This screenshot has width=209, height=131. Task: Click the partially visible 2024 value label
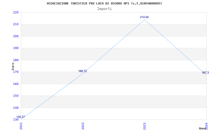(205, 73)
